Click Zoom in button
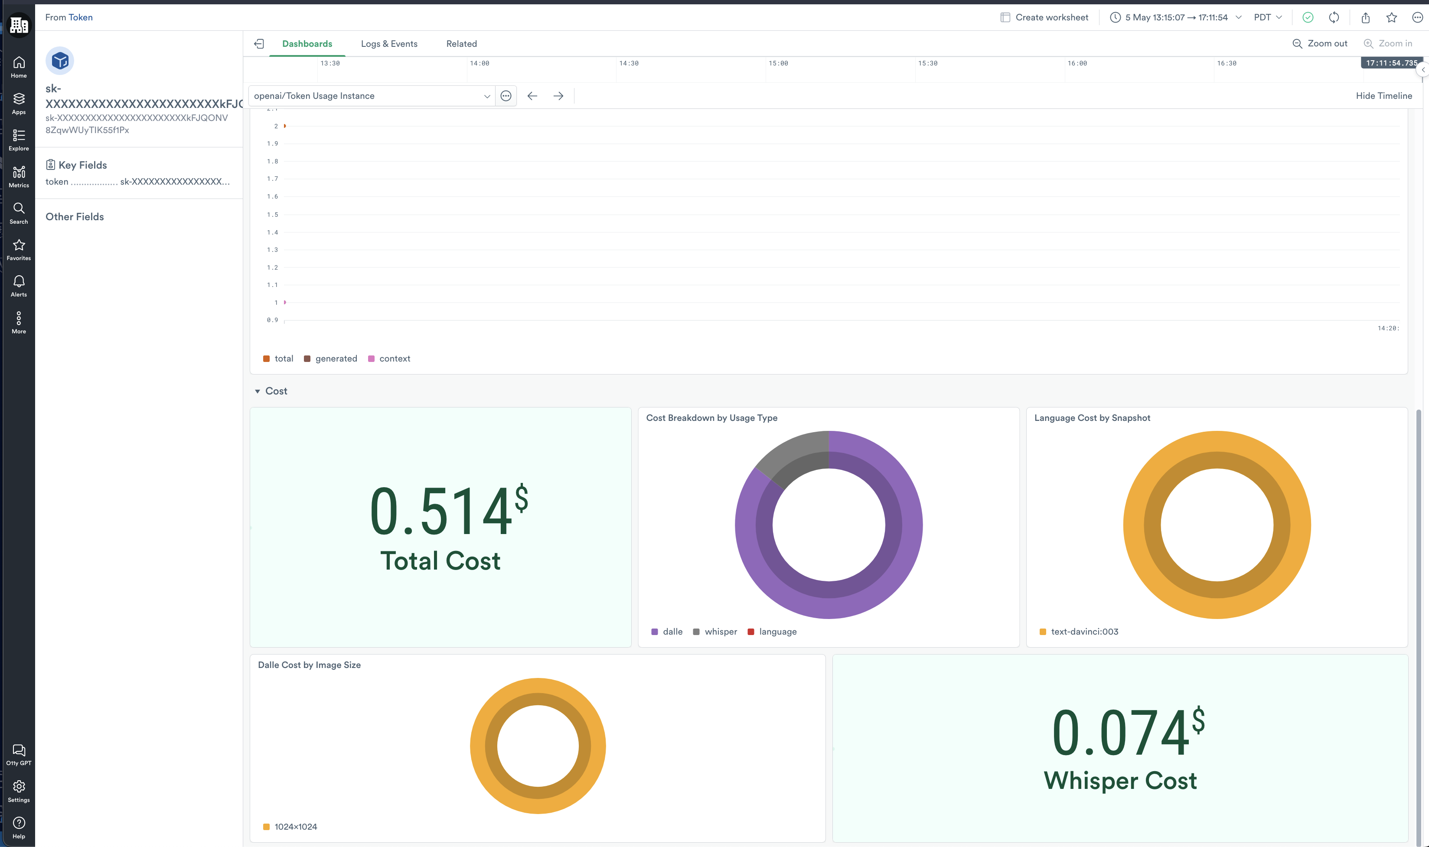 click(x=1387, y=43)
